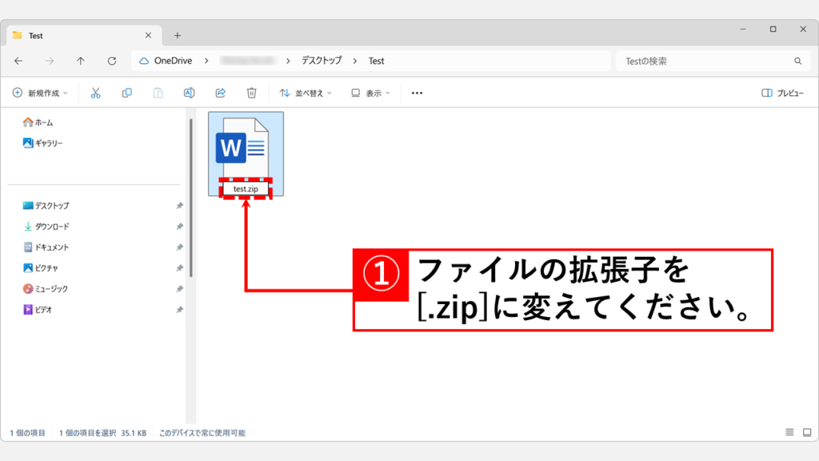Open the 並べ替え sort dropdown
The image size is (819, 461).
[x=306, y=93]
